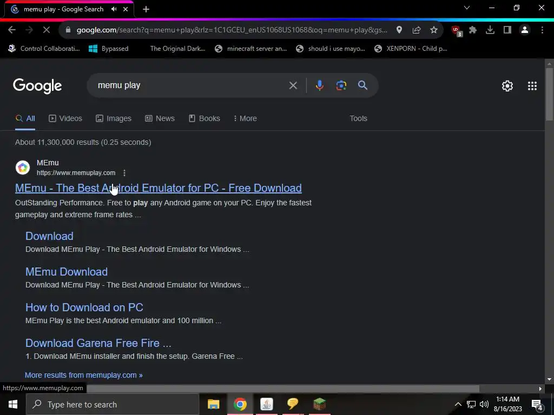Screen dimensions: 554x415
Task: Open the clock and date flyout
Action: click(x=507, y=404)
